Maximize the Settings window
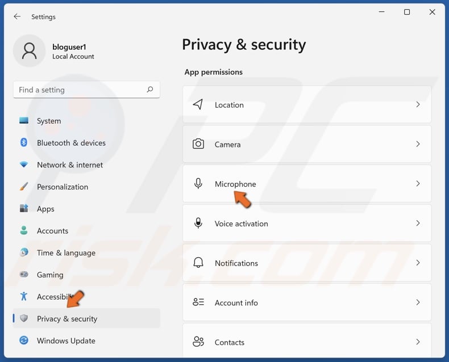449x362 pixels. click(406, 12)
